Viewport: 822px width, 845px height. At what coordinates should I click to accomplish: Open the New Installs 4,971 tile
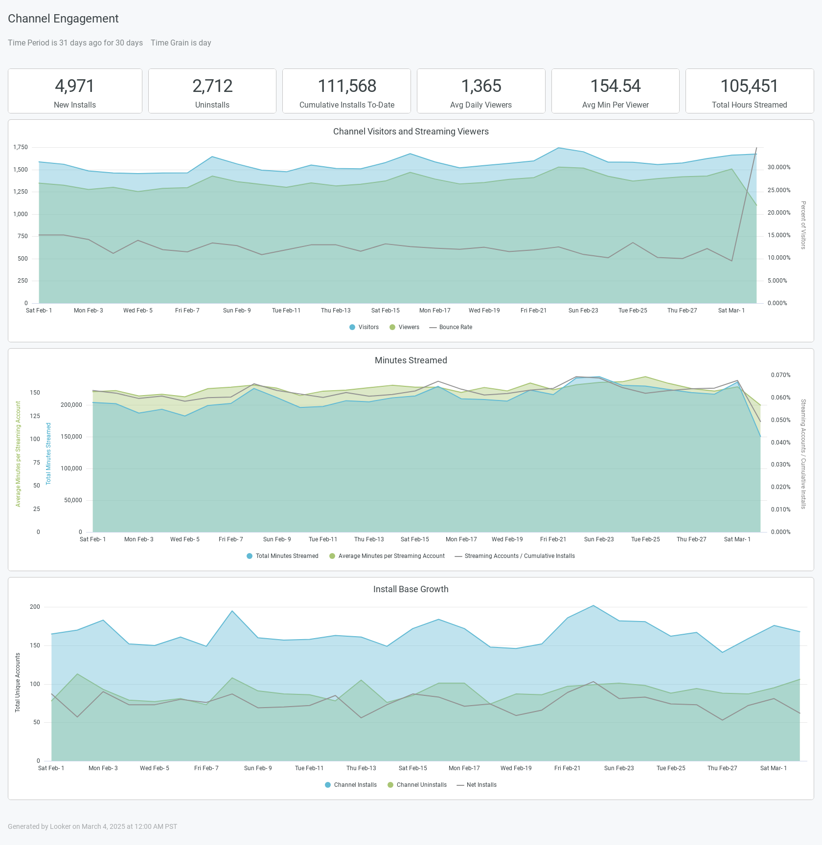coord(75,91)
